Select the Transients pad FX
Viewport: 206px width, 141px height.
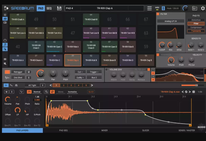click(x=196, y=31)
